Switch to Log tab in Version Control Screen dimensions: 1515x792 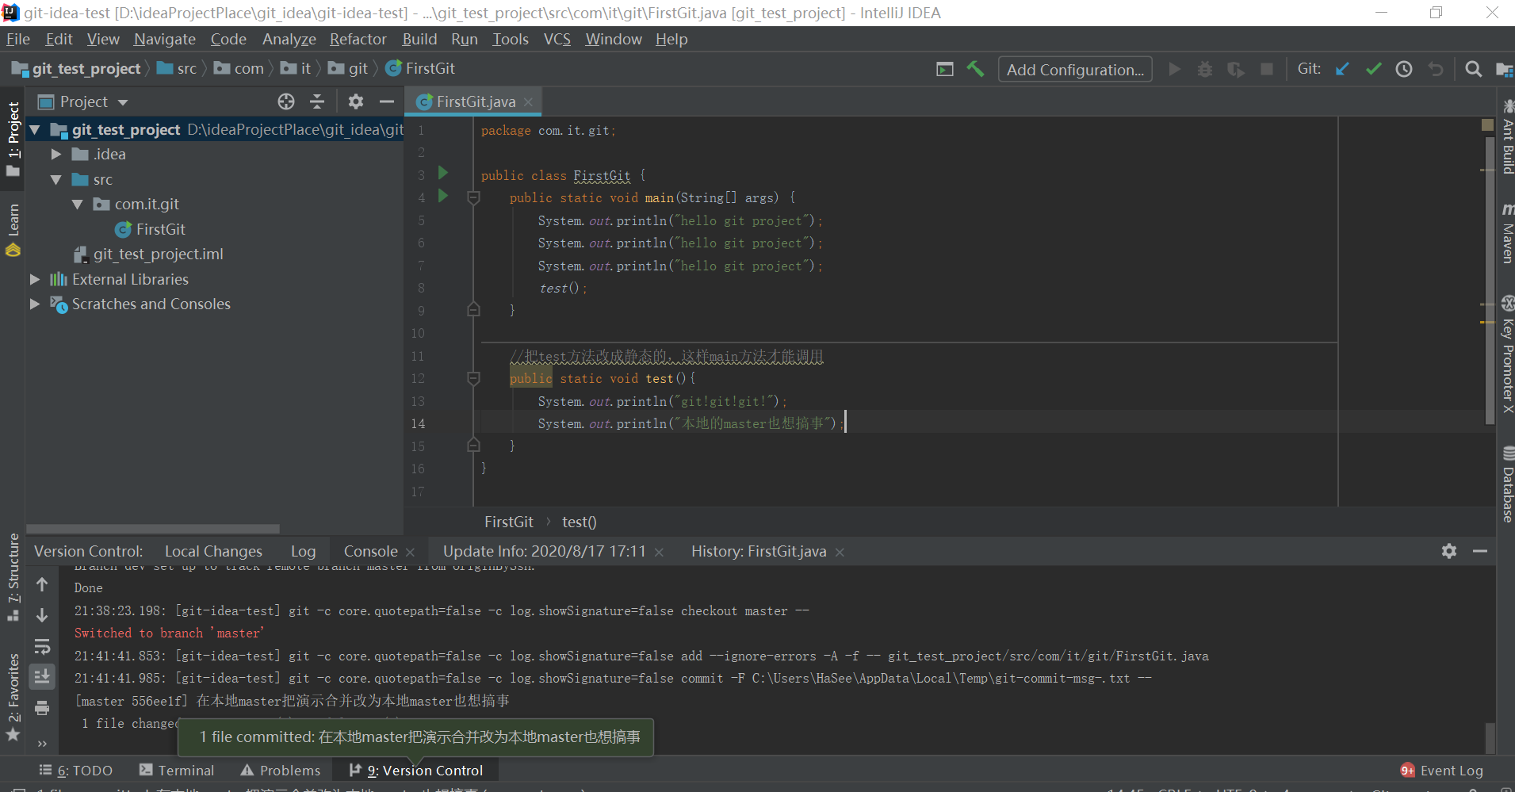303,551
